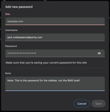The height and width of the screenshot is (112, 110).
Task: Click the Username label
Action: click(x=11, y=30)
